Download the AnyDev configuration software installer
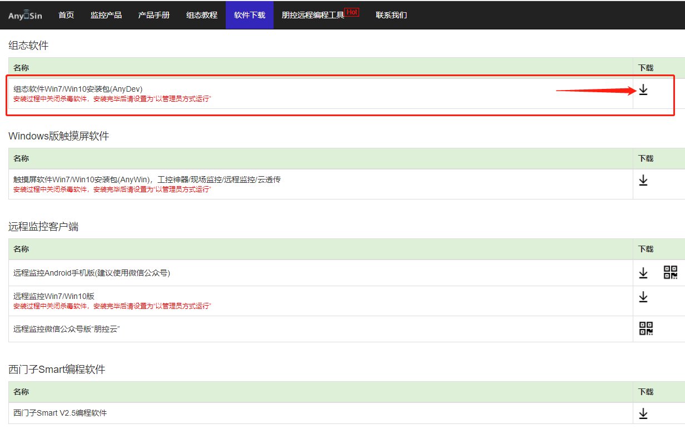The width and height of the screenshot is (685, 434). coord(643,90)
